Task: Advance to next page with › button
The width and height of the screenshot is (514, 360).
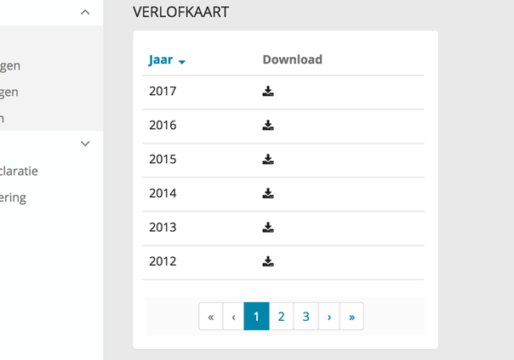Action: (x=328, y=317)
